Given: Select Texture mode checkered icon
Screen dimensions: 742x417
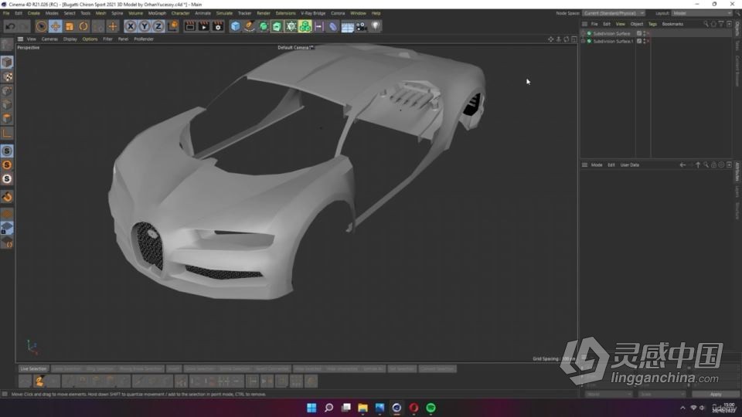Looking at the screenshot, I should click(x=7, y=76).
